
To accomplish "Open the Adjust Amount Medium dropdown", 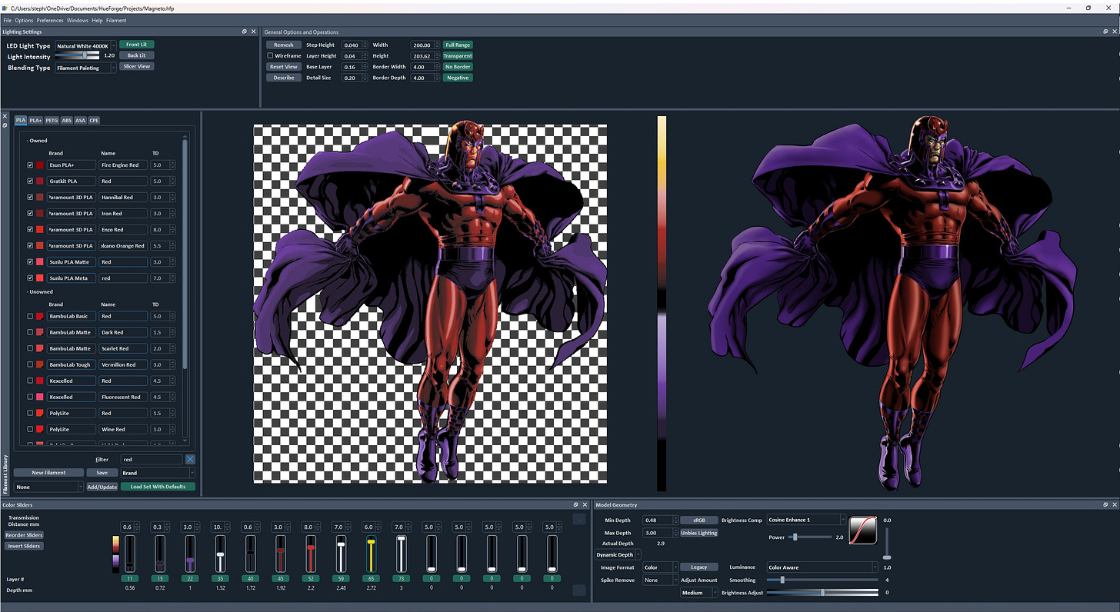I will tap(698, 593).
